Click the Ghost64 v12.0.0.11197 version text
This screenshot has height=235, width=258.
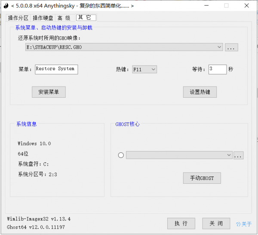(x=36, y=227)
